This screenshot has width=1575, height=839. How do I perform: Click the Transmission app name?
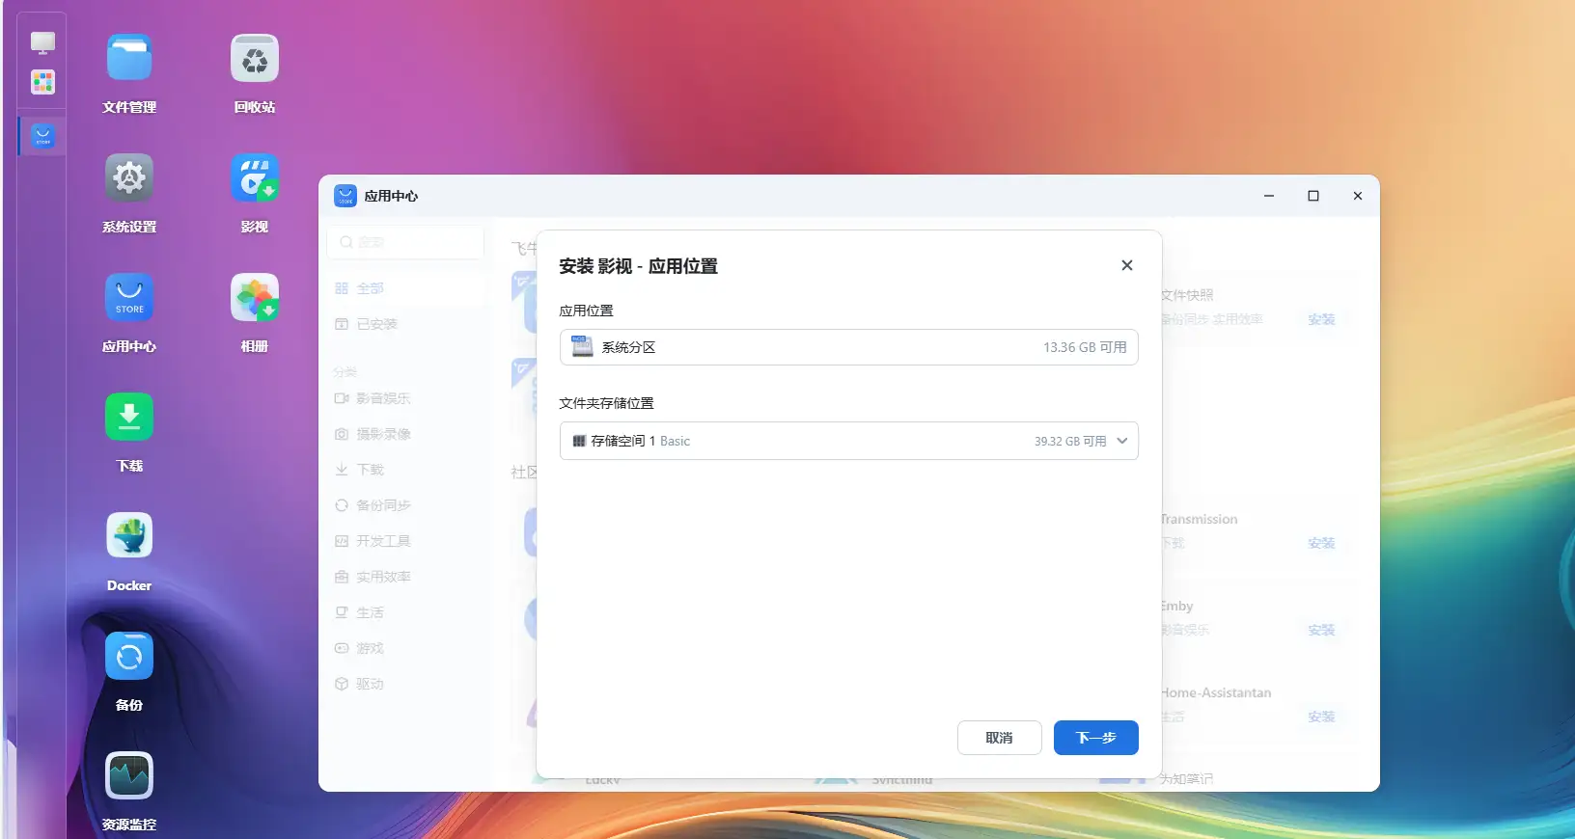pos(1199,519)
